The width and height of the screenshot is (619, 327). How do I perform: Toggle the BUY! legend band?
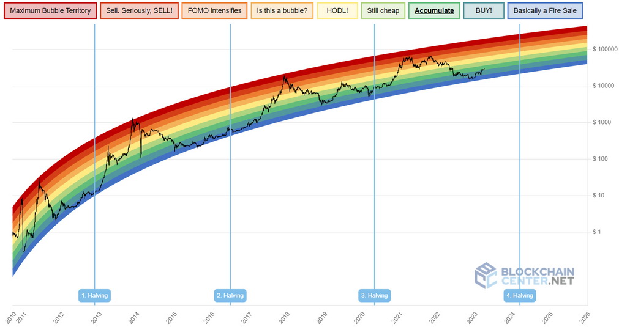click(x=483, y=11)
